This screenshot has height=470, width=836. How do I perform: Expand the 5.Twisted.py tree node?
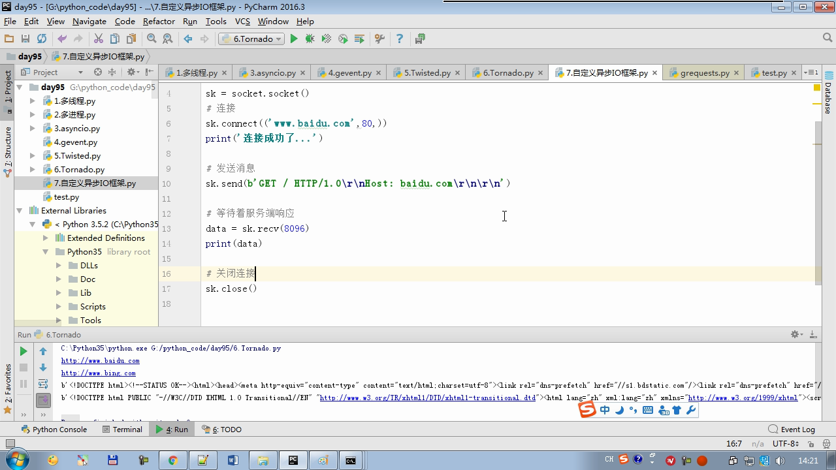(33, 156)
